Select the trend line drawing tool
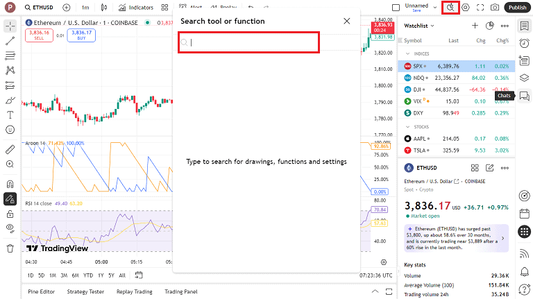Screen dimensions: 533x299 (10, 41)
